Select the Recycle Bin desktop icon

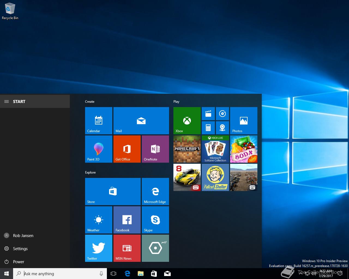pos(10,11)
